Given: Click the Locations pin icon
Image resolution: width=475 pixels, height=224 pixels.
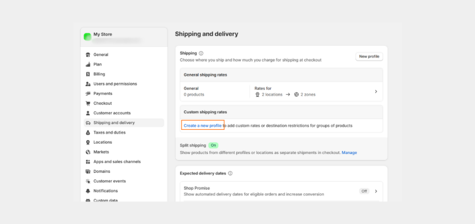Looking at the screenshot, I should [88, 142].
